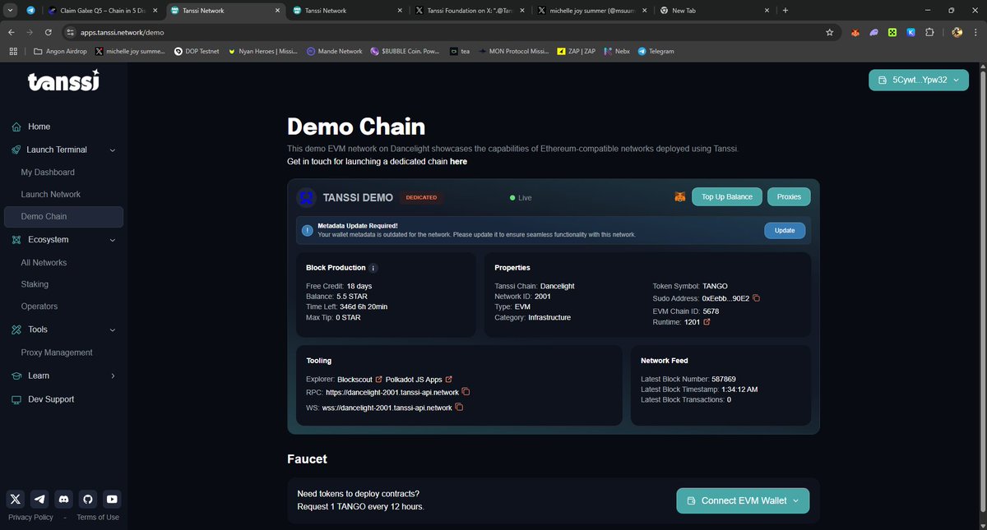Open the YouTube icon in the footer
Image resolution: width=987 pixels, height=530 pixels.
coord(111,499)
